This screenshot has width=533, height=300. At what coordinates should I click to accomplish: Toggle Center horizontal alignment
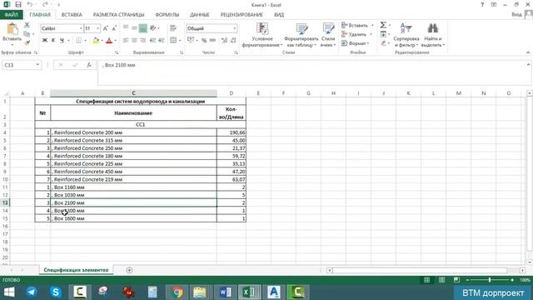135,41
